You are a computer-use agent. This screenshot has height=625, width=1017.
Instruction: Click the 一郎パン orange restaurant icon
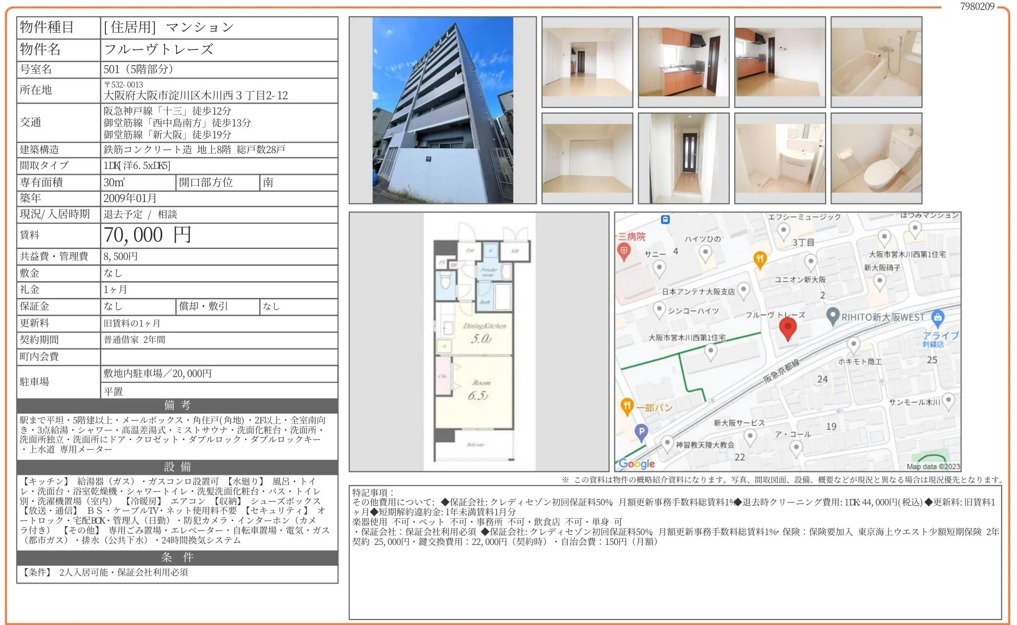pyautogui.click(x=627, y=406)
